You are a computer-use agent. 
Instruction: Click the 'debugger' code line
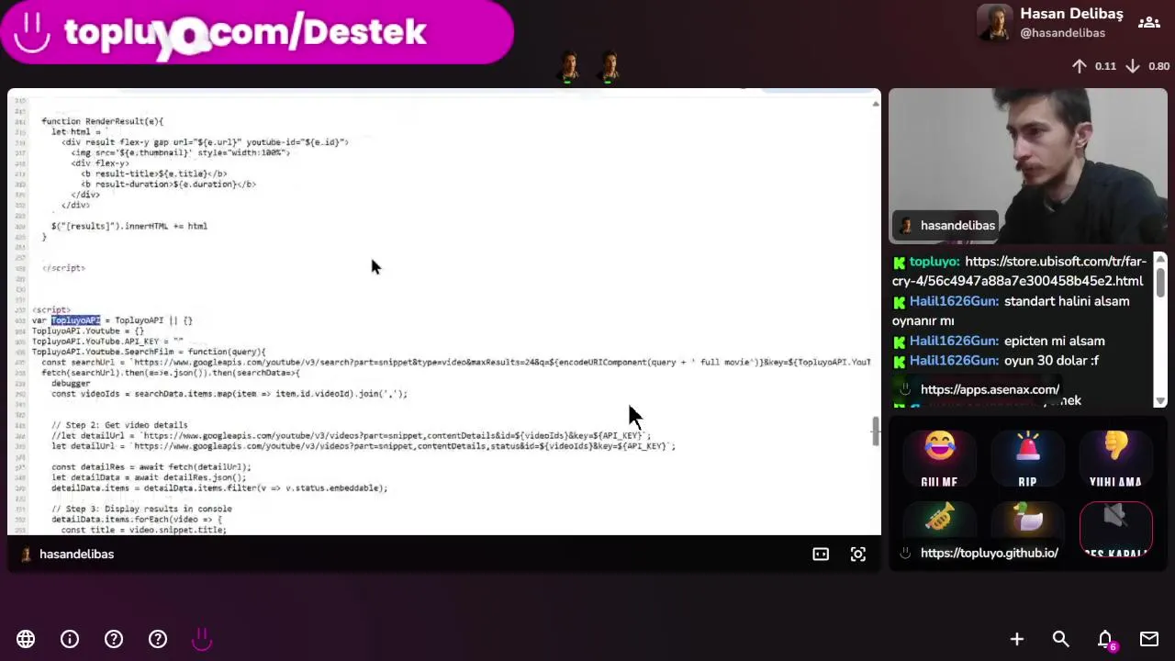point(71,384)
